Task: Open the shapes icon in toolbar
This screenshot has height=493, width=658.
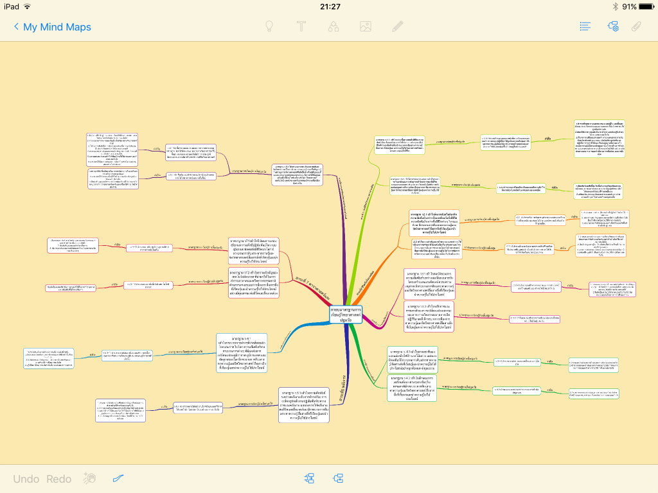Action: pyautogui.click(x=333, y=27)
